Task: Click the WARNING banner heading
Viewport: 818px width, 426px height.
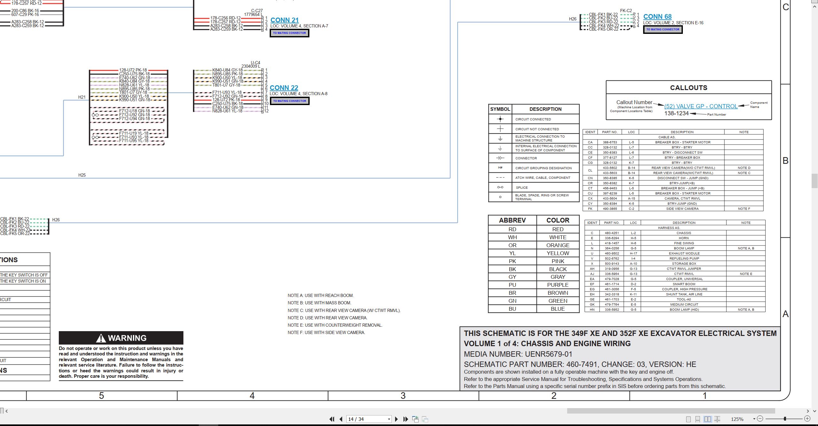Action: (x=121, y=338)
